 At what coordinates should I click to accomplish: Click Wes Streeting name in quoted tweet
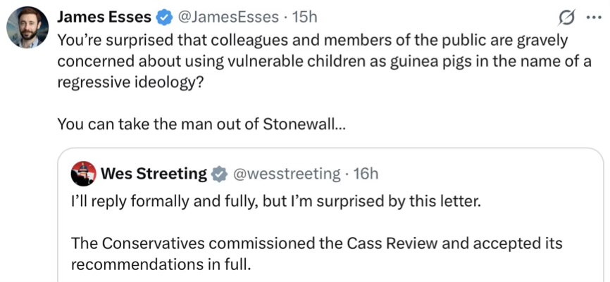tap(154, 174)
